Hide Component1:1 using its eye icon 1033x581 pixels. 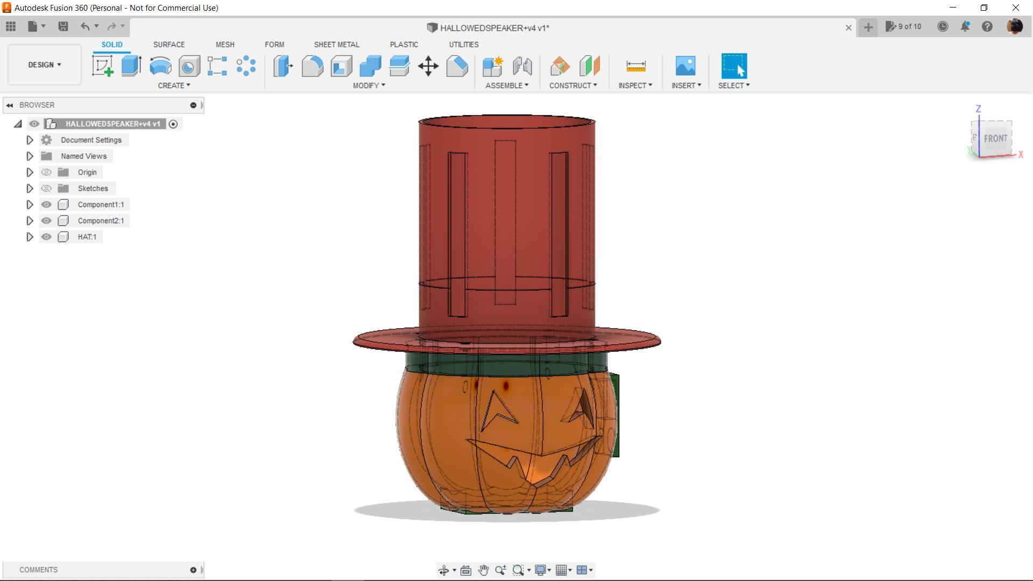(x=46, y=204)
